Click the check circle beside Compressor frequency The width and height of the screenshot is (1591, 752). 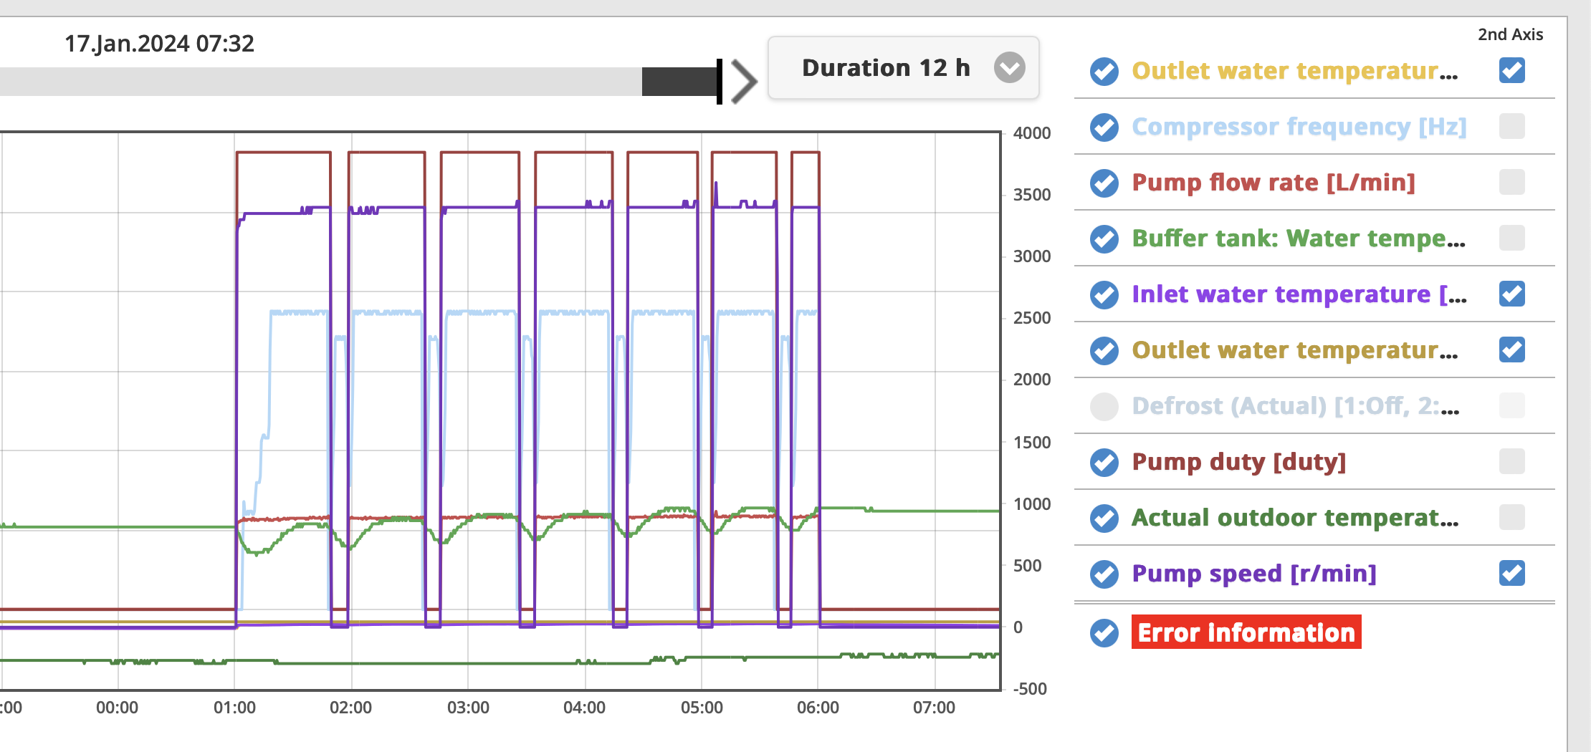click(x=1104, y=127)
